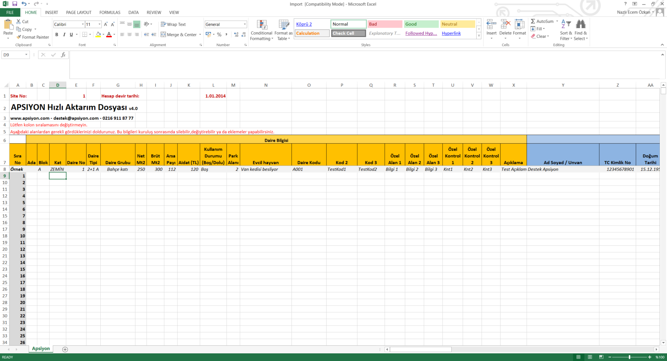This screenshot has height=361, width=667.
Task: Increase font size with the larger A icon
Action: (106, 24)
